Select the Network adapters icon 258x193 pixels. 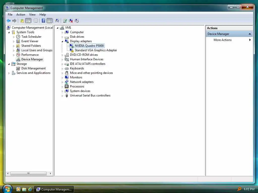[x=67, y=82]
